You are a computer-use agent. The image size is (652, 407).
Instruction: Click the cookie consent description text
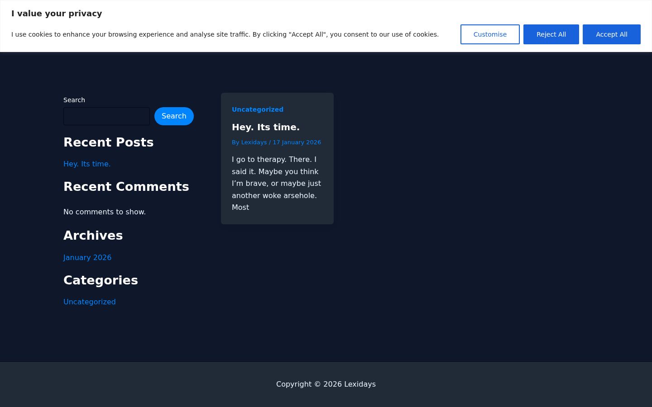(x=225, y=34)
